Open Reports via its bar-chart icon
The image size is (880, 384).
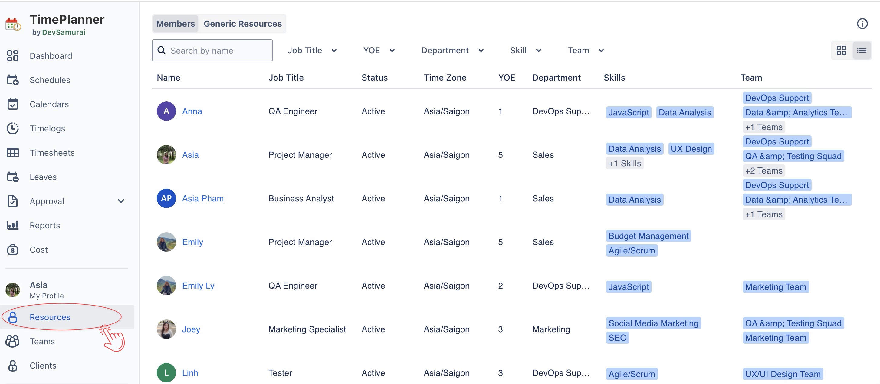tap(13, 225)
